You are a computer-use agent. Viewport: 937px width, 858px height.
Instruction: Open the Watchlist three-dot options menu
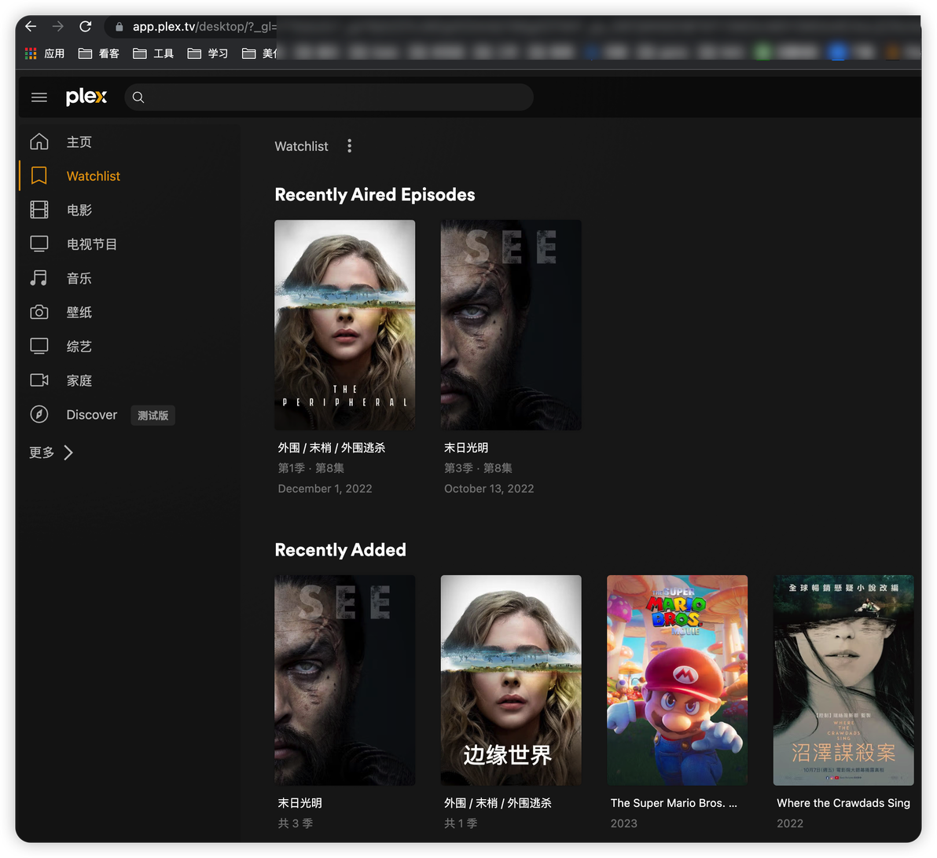click(x=349, y=146)
